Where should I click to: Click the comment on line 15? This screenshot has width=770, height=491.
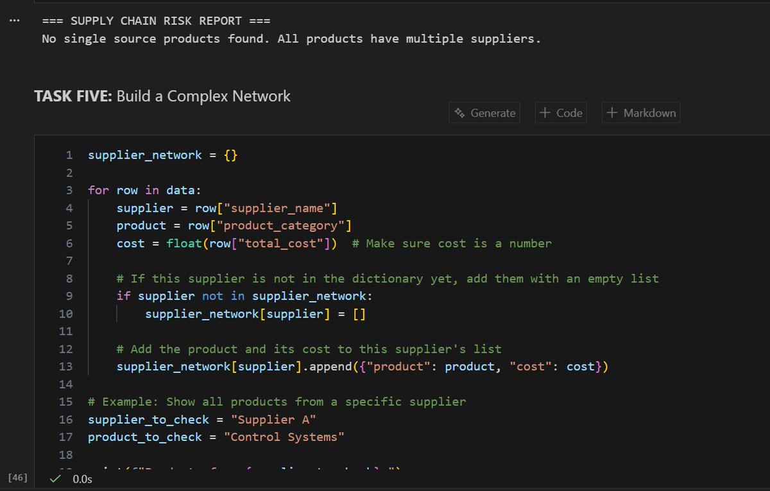277,402
